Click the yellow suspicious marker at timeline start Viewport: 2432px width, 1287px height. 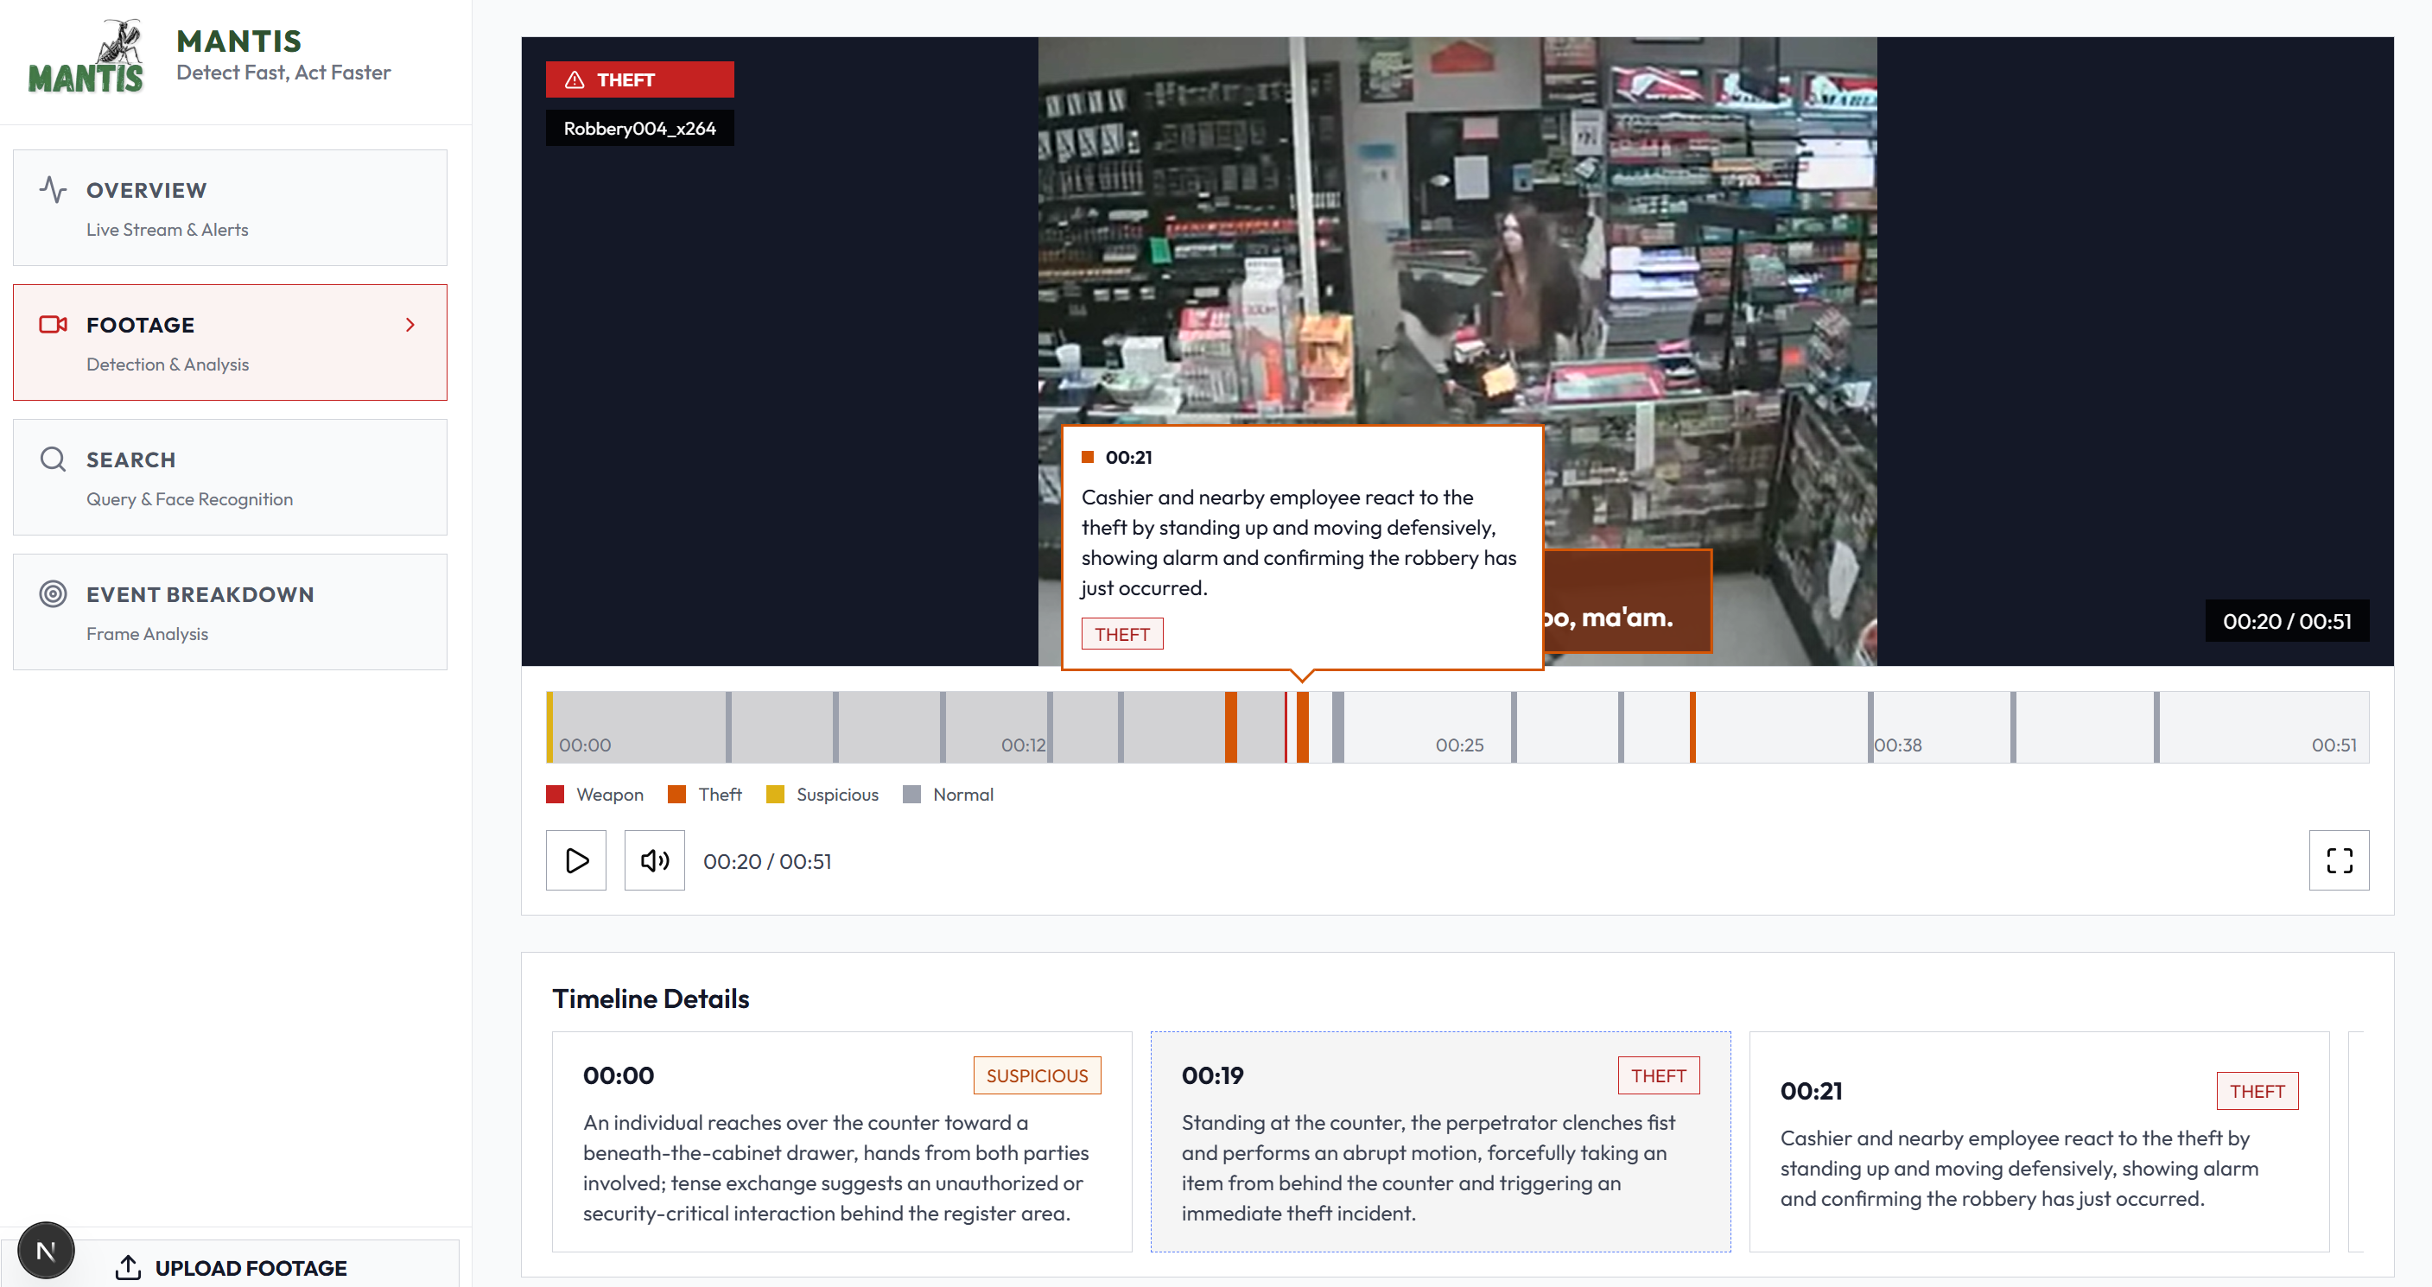[549, 726]
